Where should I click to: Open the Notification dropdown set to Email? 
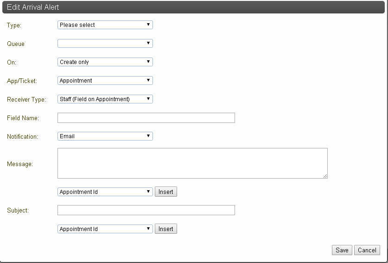[x=105, y=136]
